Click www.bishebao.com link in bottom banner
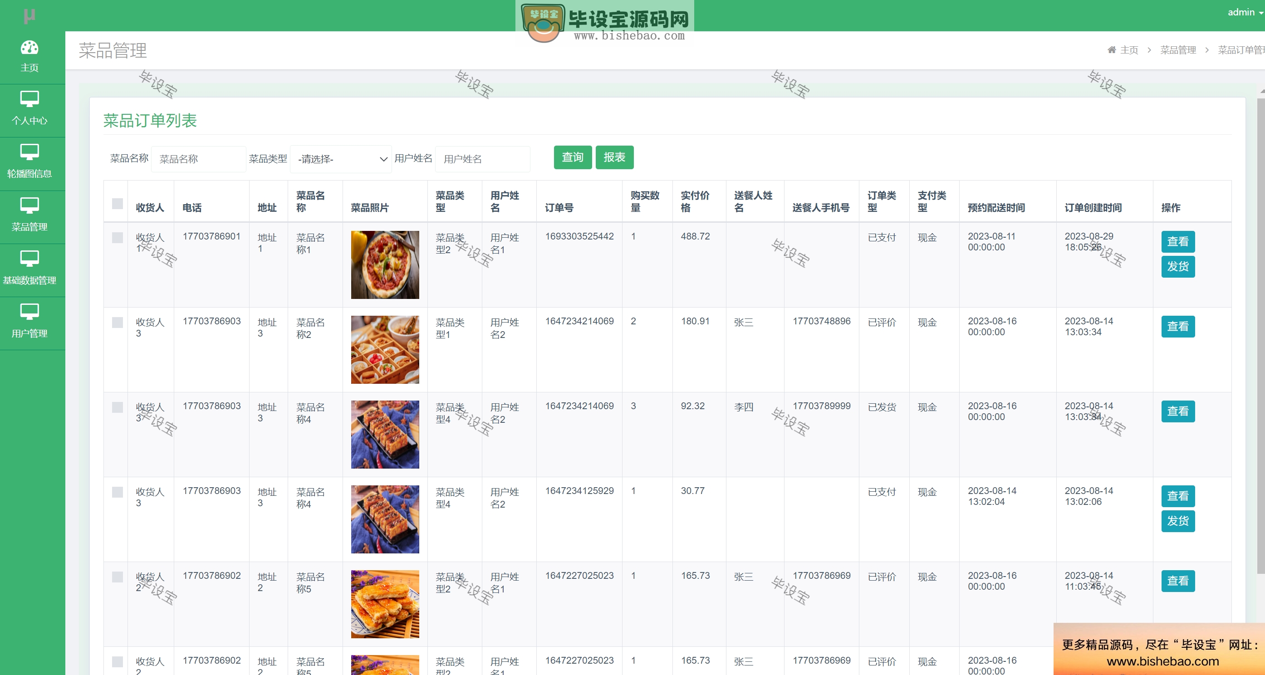Screen dimensions: 1265x675 click(1163, 661)
